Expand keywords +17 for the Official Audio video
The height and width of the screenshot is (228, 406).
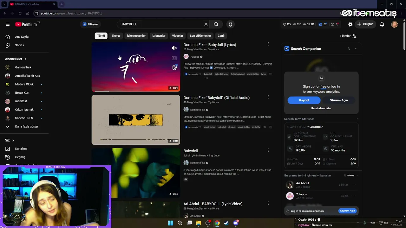click(264, 127)
